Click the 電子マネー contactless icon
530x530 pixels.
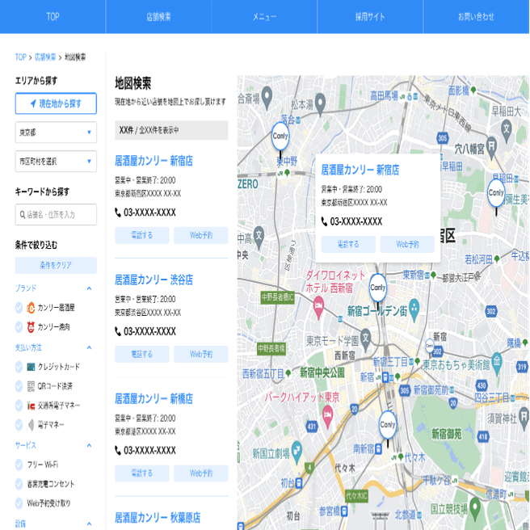[x=31, y=425]
